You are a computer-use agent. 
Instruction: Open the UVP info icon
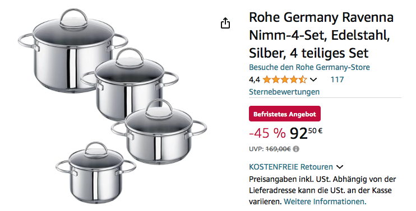(296, 149)
